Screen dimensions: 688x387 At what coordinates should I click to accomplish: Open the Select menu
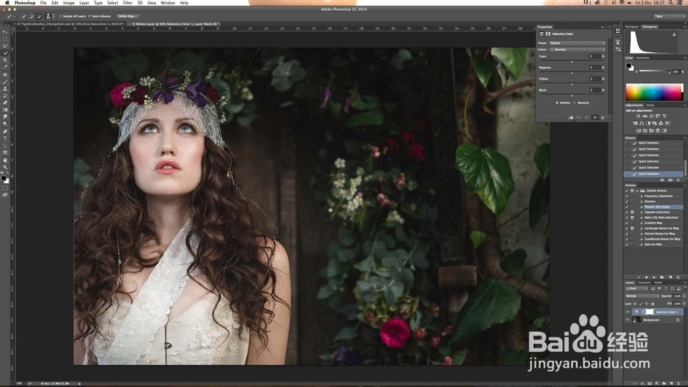(x=113, y=3)
